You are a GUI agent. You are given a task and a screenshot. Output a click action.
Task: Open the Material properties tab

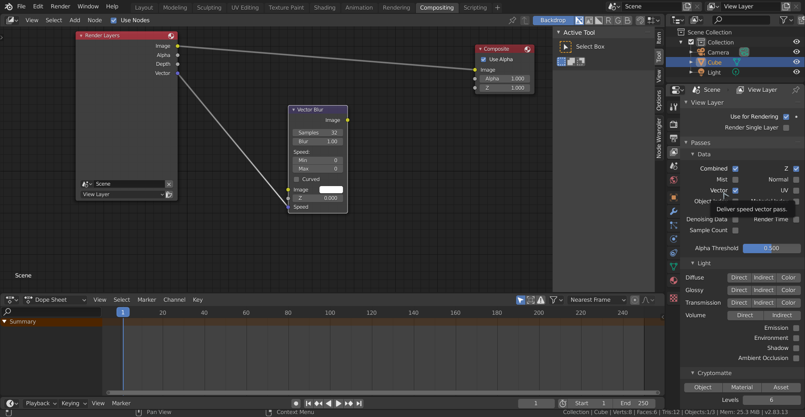[674, 281]
